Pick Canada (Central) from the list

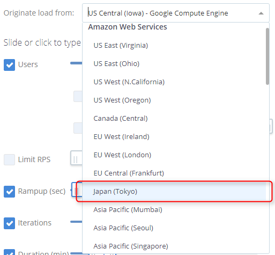(x=174, y=119)
